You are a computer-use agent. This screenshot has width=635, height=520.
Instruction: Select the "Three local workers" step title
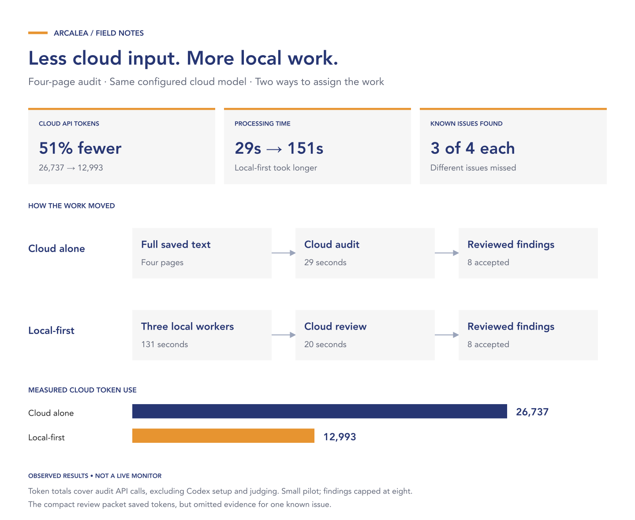click(x=187, y=327)
